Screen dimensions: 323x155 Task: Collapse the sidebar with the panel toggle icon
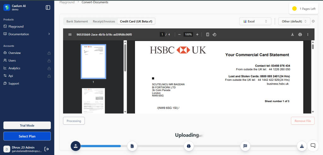(48, 8)
